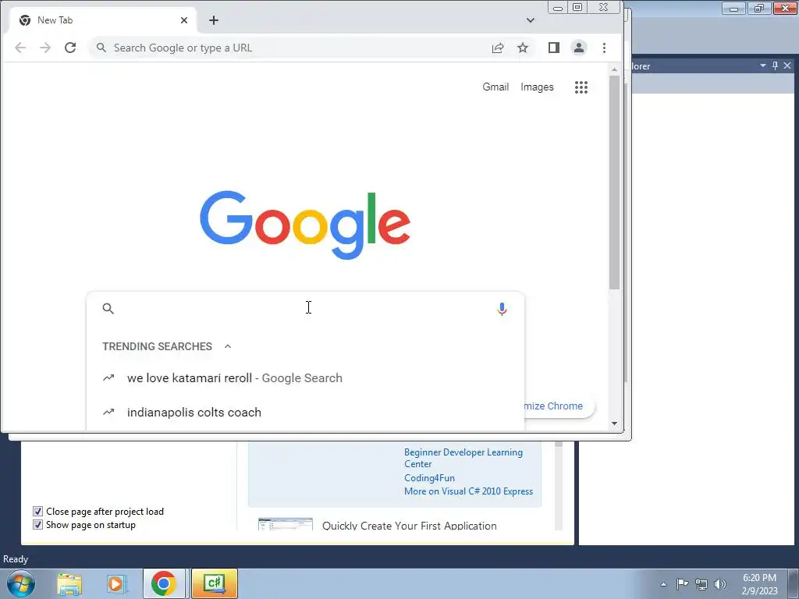Screen dimensions: 799x599
Task: Reload the current Chrome page
Action: 70,48
